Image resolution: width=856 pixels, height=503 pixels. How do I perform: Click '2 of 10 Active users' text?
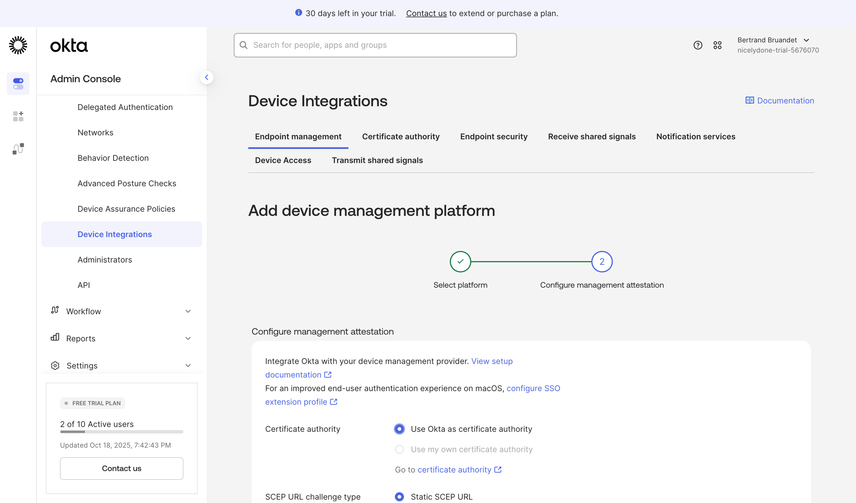point(97,424)
